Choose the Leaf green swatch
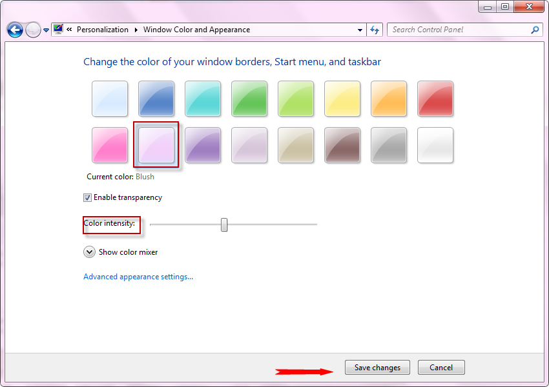 249,99
